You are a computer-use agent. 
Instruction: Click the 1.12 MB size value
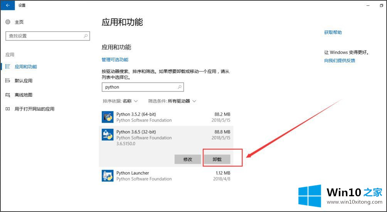click(x=223, y=173)
